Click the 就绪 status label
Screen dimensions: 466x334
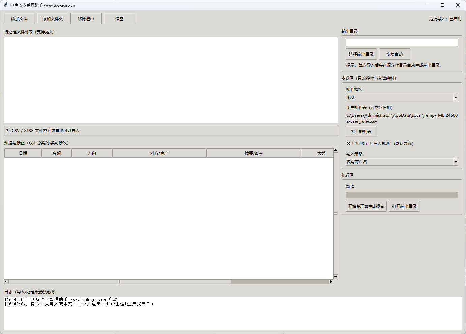pos(350,187)
